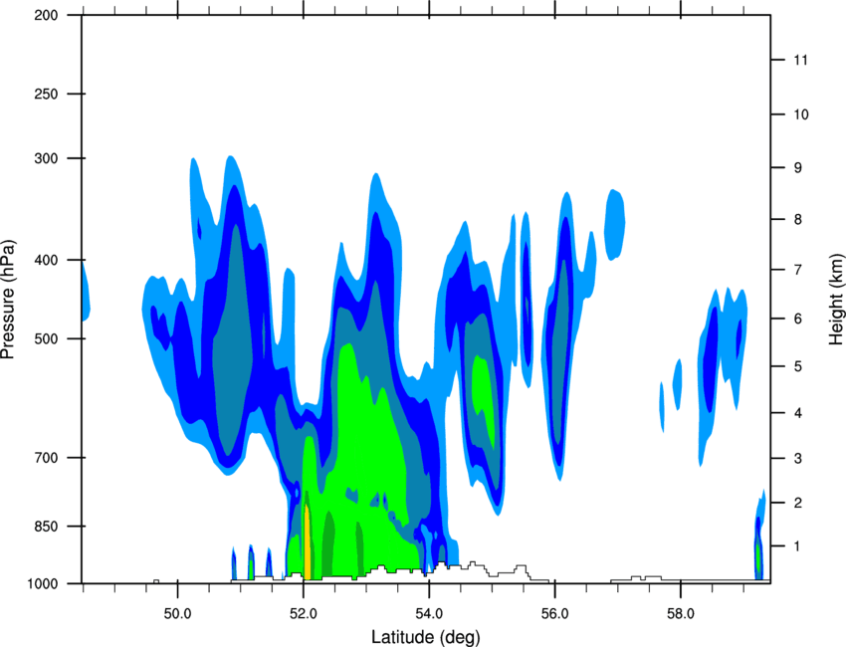This screenshot has height=647, width=846.
Task: Pick the 8 km height label
Action: 798,220
